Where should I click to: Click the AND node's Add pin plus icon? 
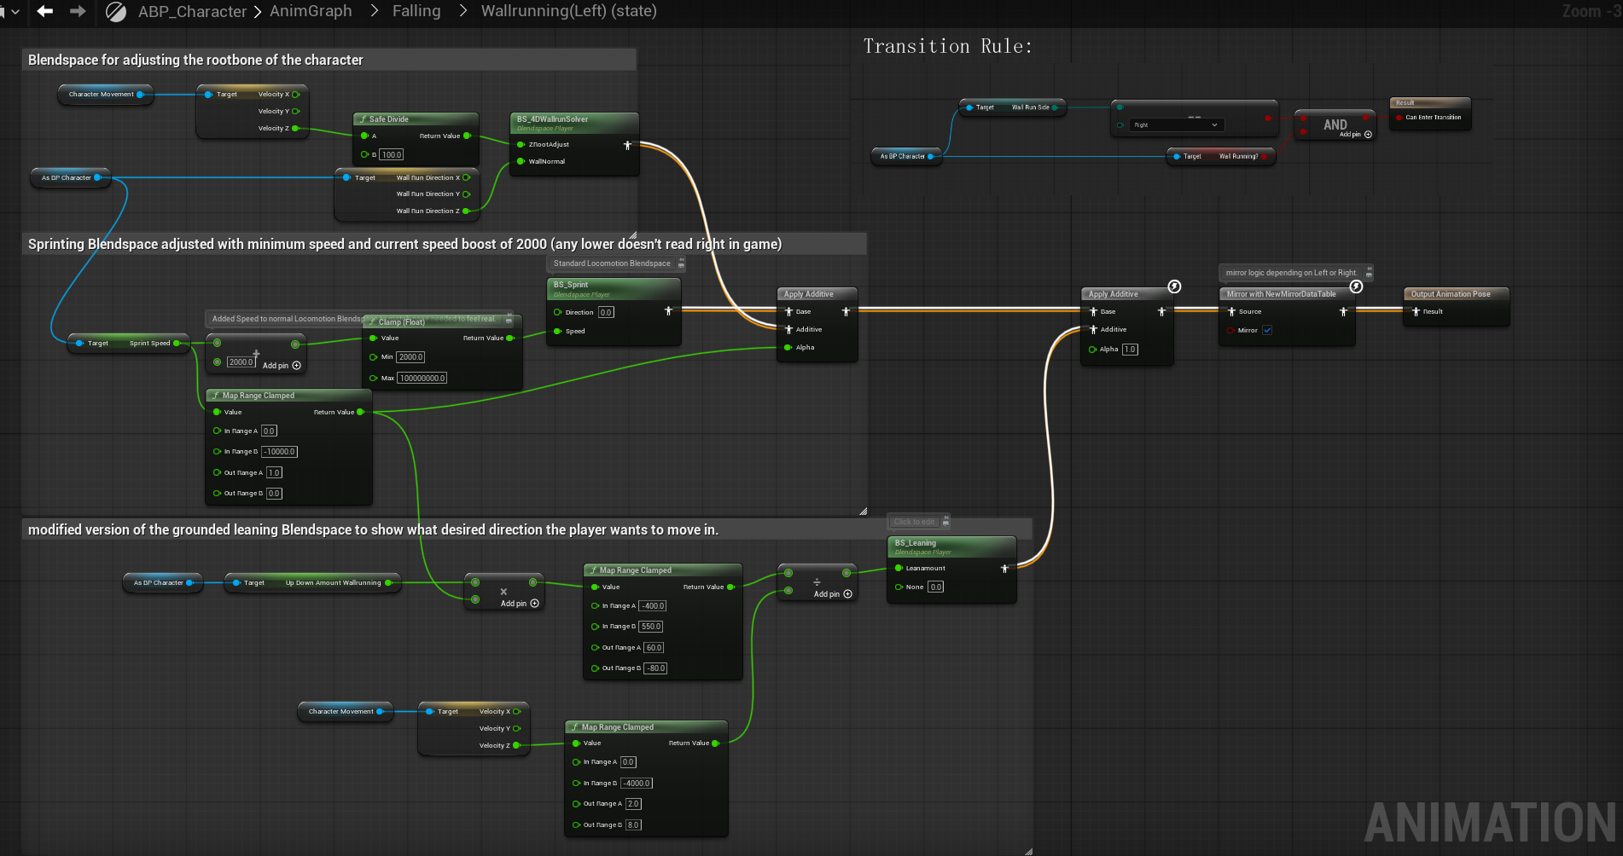click(1368, 135)
